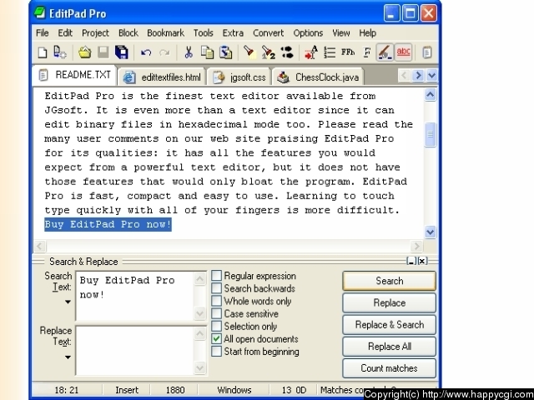Open a file with the folder icon
The height and width of the screenshot is (400, 534).
coord(84,52)
